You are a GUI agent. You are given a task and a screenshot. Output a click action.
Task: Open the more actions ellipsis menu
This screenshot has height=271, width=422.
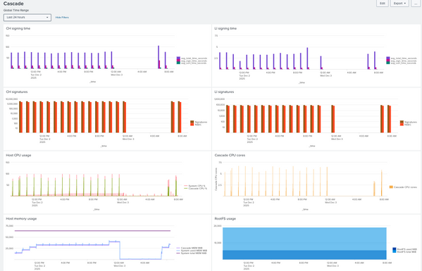click(416, 4)
